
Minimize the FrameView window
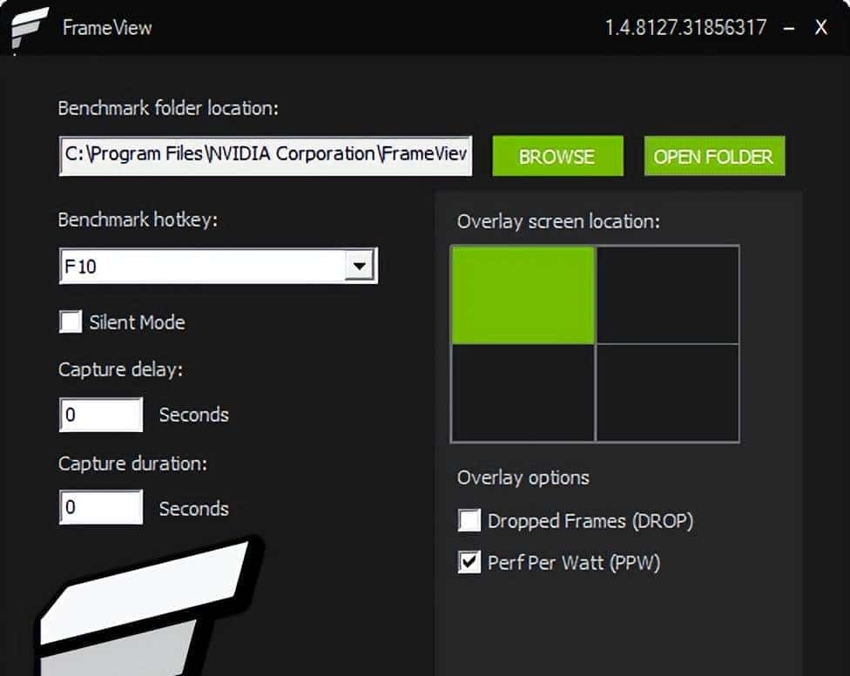coord(790,27)
